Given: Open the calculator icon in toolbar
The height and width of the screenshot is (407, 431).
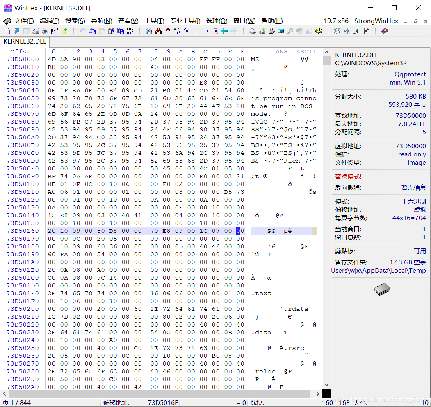Looking at the screenshot, I should coord(280,31).
